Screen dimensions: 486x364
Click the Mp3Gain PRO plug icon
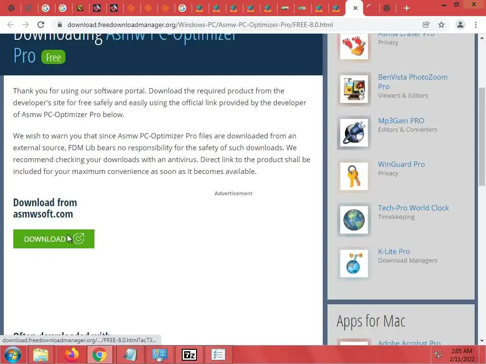[x=354, y=133]
